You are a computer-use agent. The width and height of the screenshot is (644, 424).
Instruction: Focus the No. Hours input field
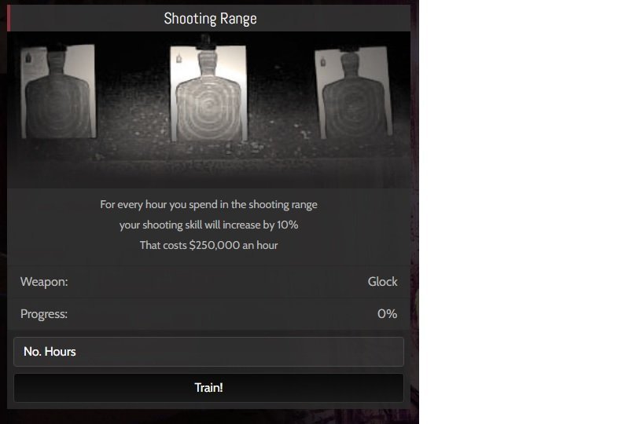point(208,352)
